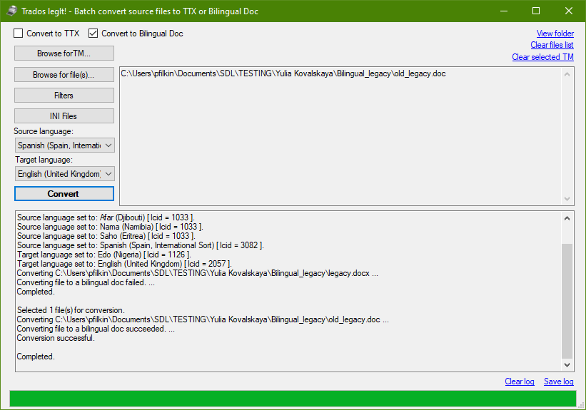Image resolution: width=586 pixels, height=410 pixels.
Task: Click the 'Source language set to: Spanish (Spain' log line
Action: pos(141,245)
